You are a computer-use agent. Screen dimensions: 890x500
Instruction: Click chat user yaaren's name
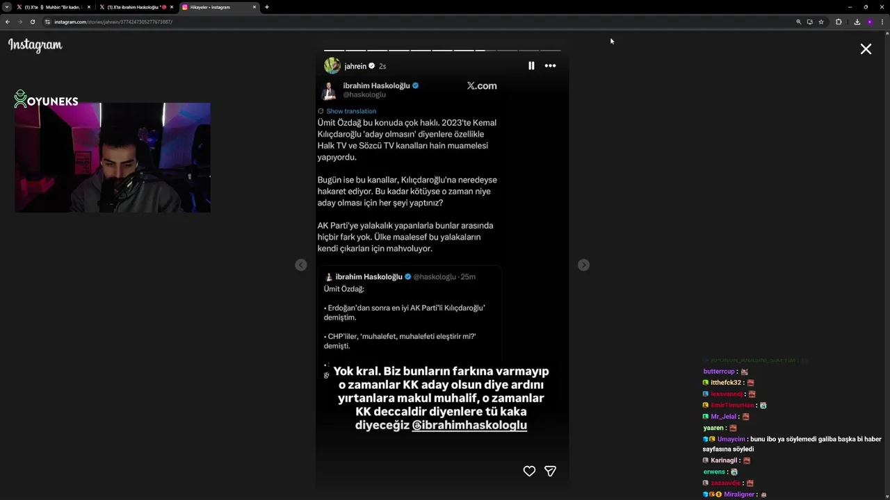click(x=713, y=428)
